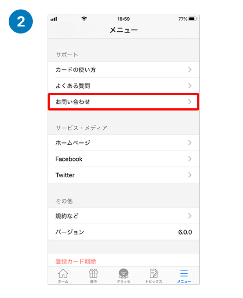
Task: Select お問い合わせ contact item
Action: pos(124,102)
